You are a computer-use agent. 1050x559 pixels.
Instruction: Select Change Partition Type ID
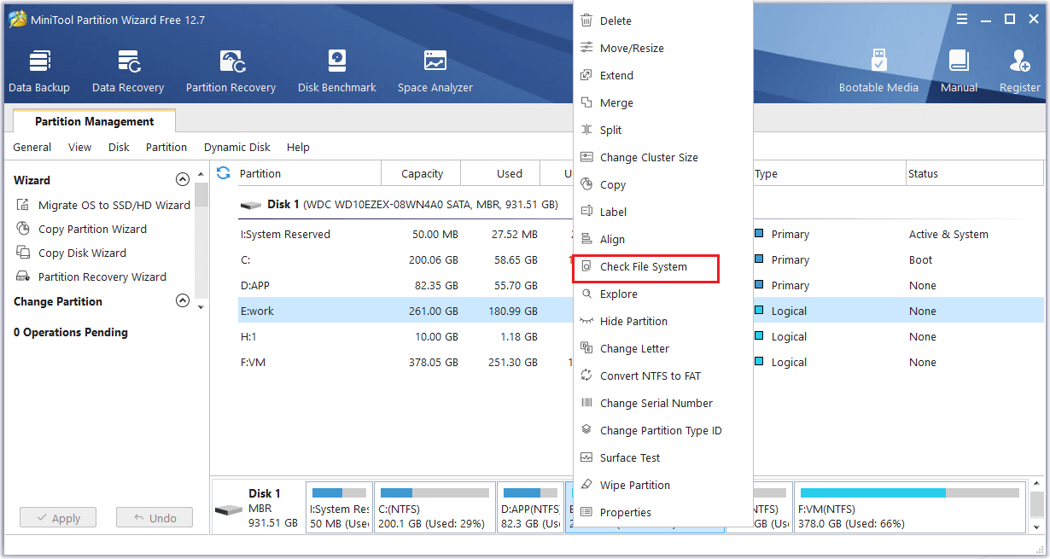662,430
